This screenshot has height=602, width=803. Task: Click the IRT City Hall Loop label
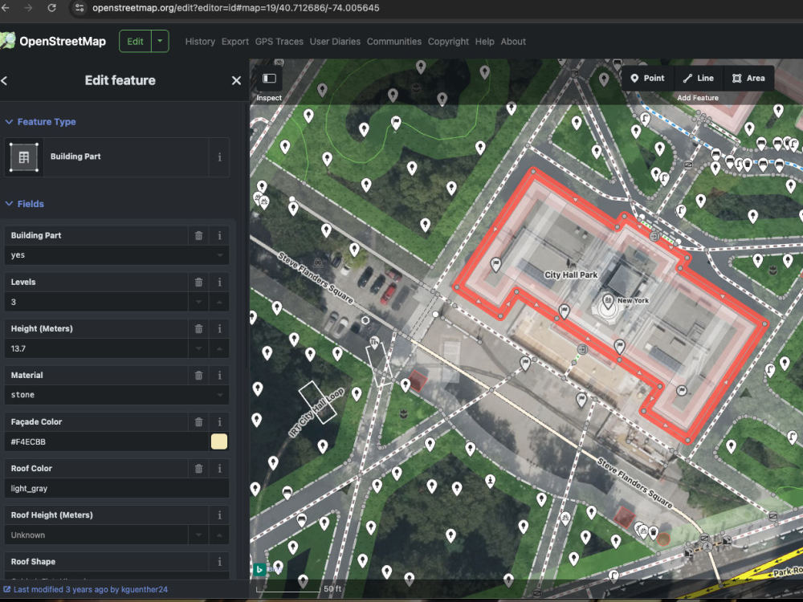coord(316,413)
